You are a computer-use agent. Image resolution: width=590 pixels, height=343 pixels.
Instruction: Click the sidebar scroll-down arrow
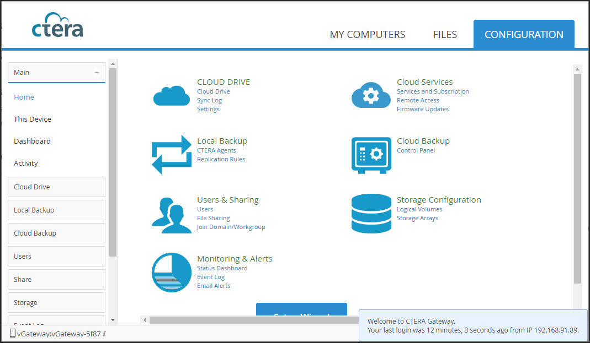(x=113, y=320)
